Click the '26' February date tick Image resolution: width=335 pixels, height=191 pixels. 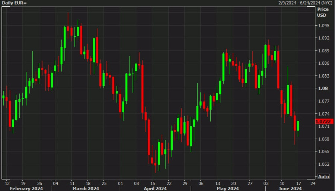[39, 183]
